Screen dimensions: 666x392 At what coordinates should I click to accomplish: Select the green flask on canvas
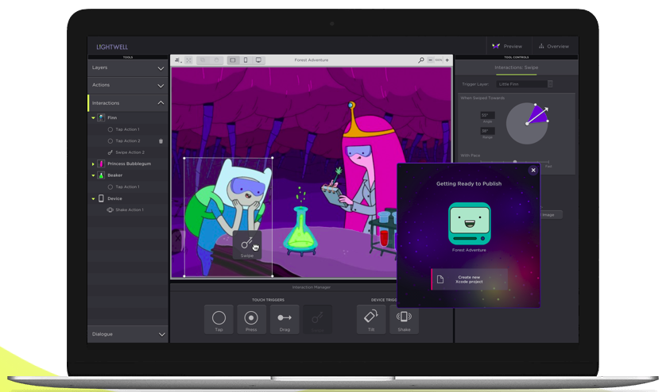point(300,230)
